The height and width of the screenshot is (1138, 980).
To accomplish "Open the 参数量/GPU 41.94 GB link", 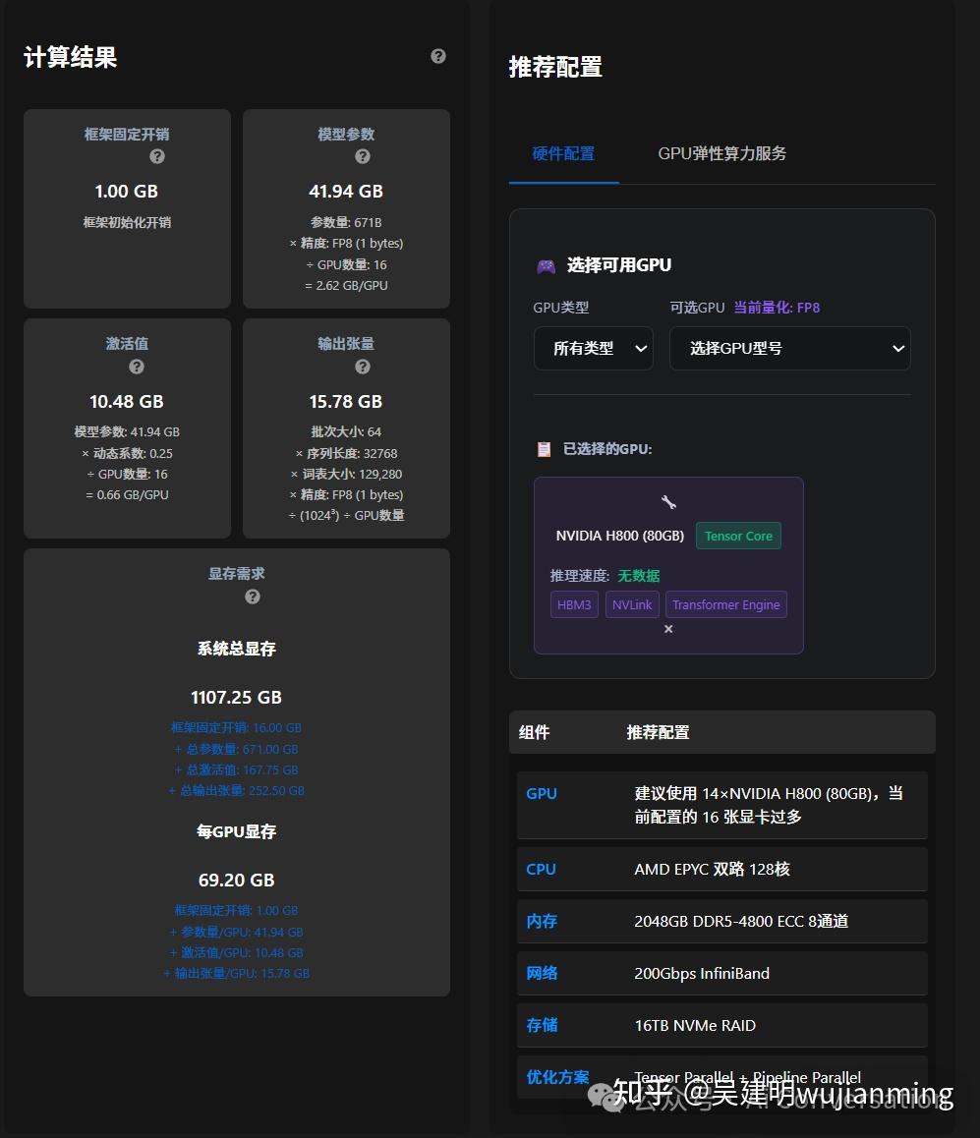I will click(236, 932).
